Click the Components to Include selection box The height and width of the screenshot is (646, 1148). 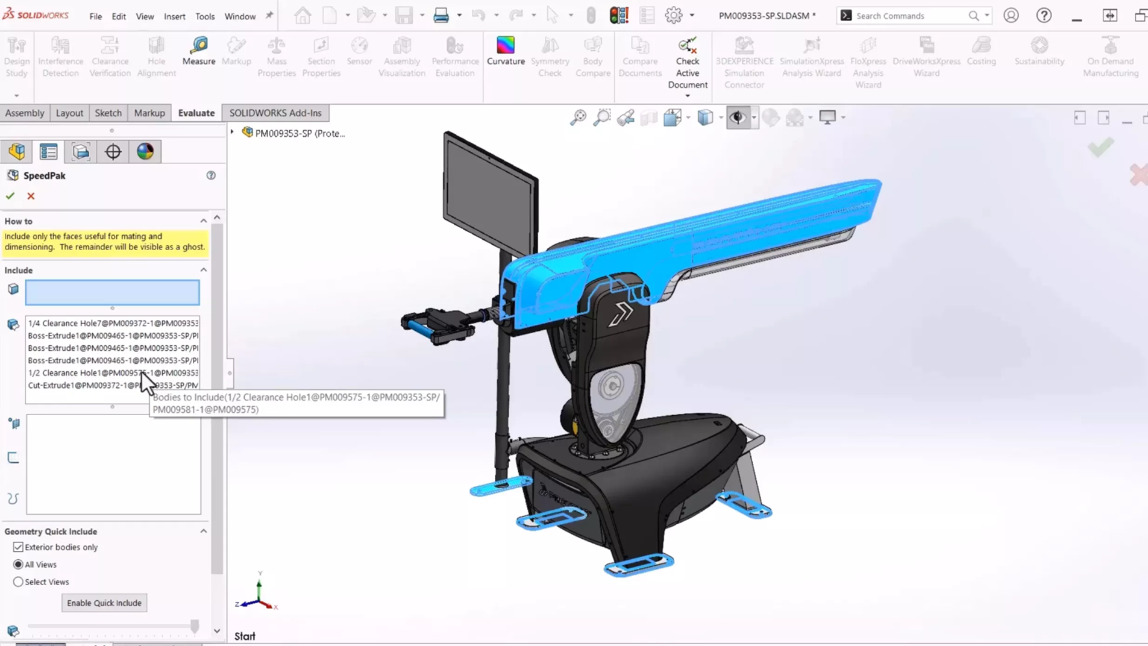point(112,292)
